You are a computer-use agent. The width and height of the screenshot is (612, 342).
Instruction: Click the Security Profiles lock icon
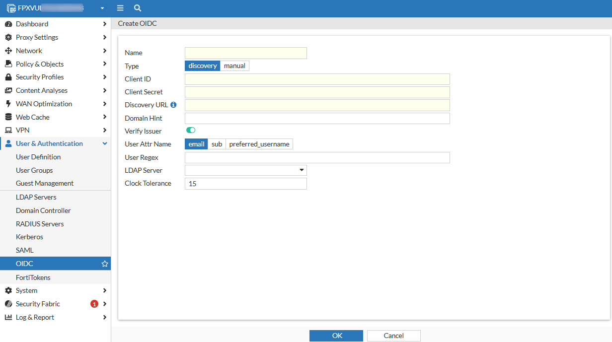coord(8,77)
